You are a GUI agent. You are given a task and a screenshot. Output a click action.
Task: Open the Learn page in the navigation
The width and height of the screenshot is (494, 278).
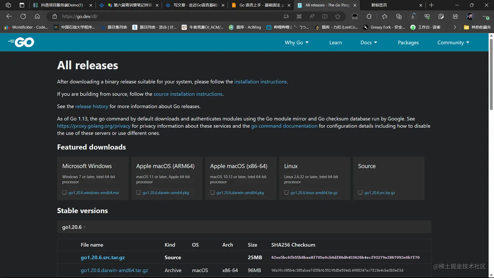point(336,42)
